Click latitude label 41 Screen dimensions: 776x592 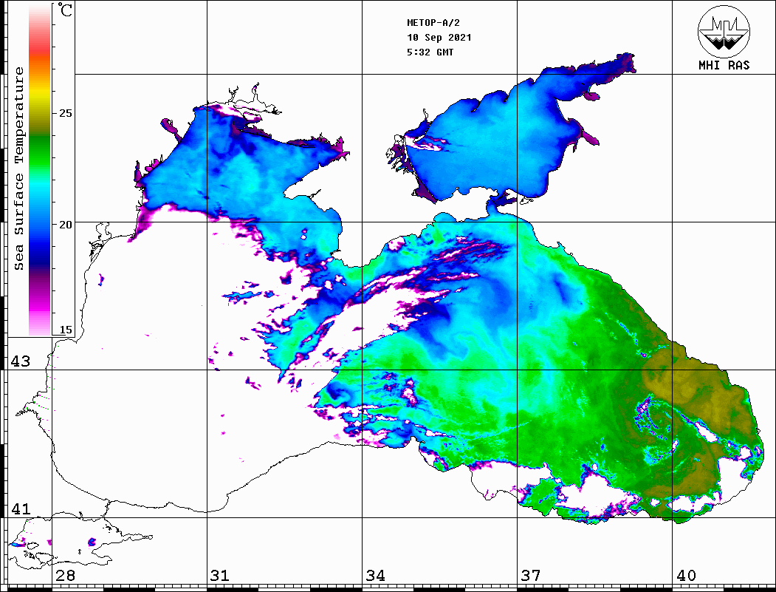point(20,508)
